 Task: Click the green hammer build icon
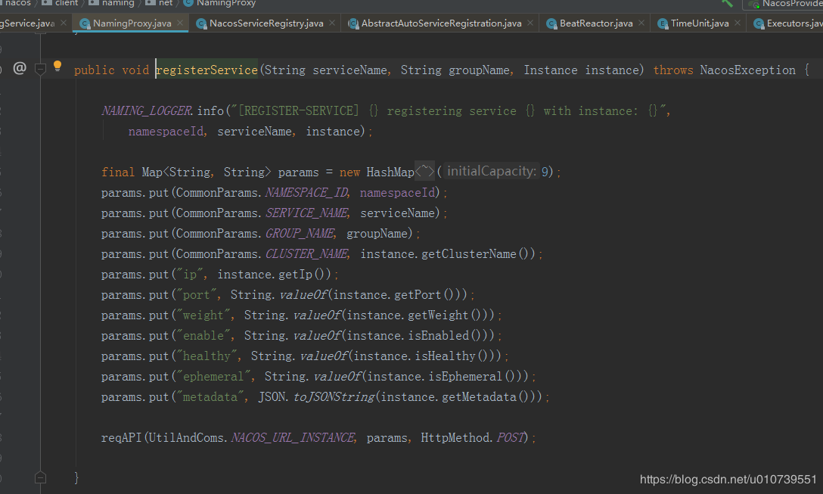click(727, 3)
